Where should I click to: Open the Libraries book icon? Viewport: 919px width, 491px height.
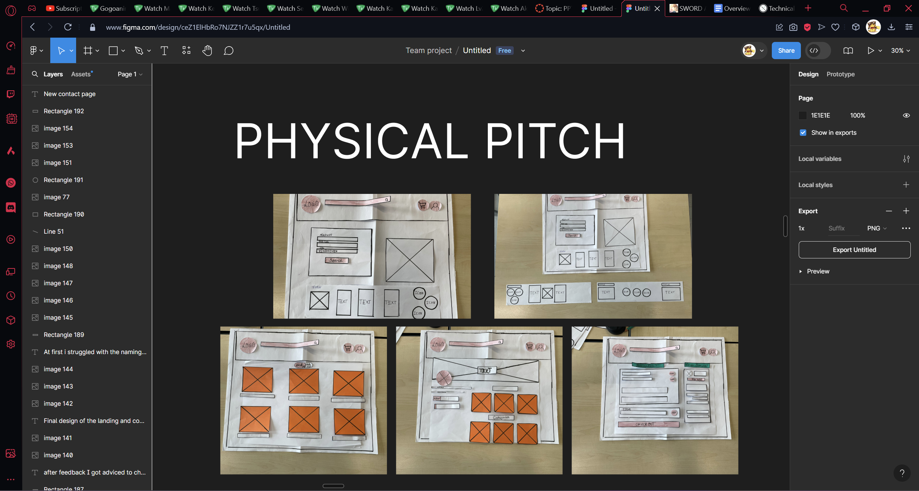click(x=848, y=51)
